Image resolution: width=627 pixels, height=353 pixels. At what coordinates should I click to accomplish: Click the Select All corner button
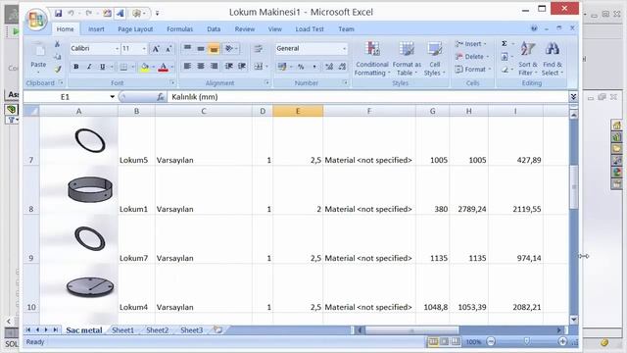point(31,111)
